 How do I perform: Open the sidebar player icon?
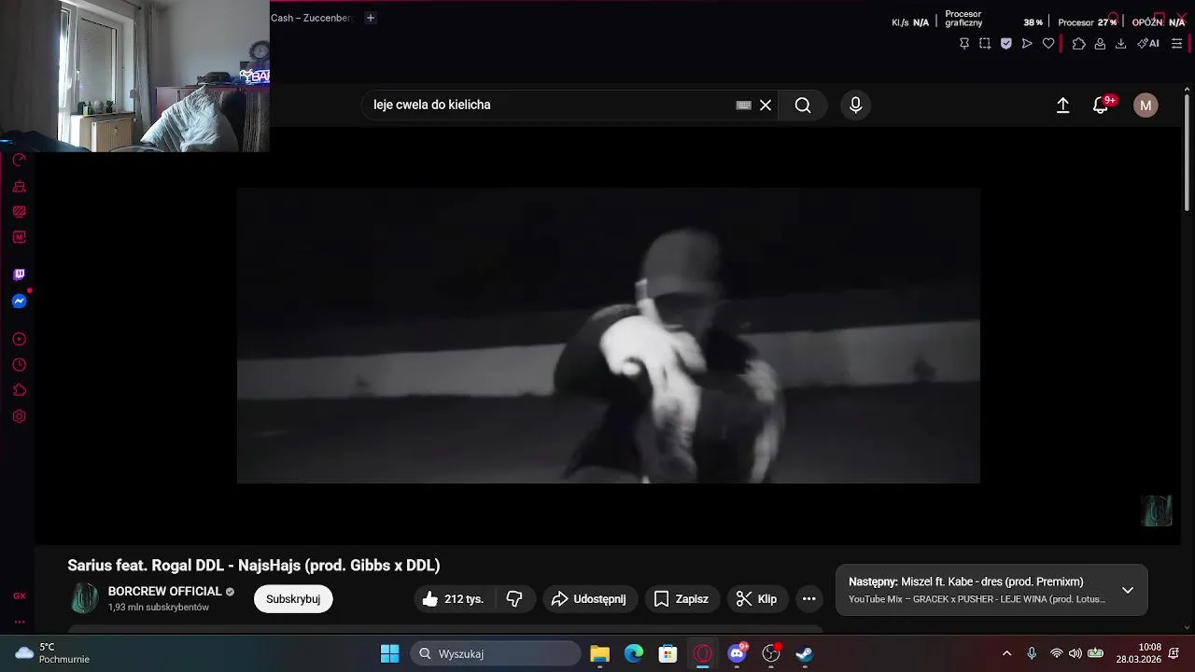coord(19,339)
